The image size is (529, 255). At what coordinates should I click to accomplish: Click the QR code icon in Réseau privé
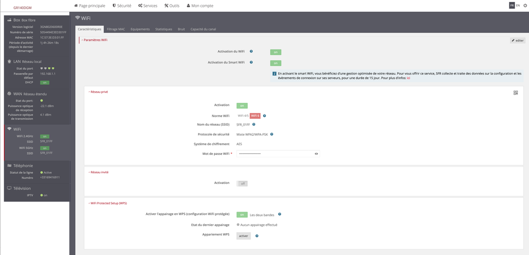click(515, 93)
